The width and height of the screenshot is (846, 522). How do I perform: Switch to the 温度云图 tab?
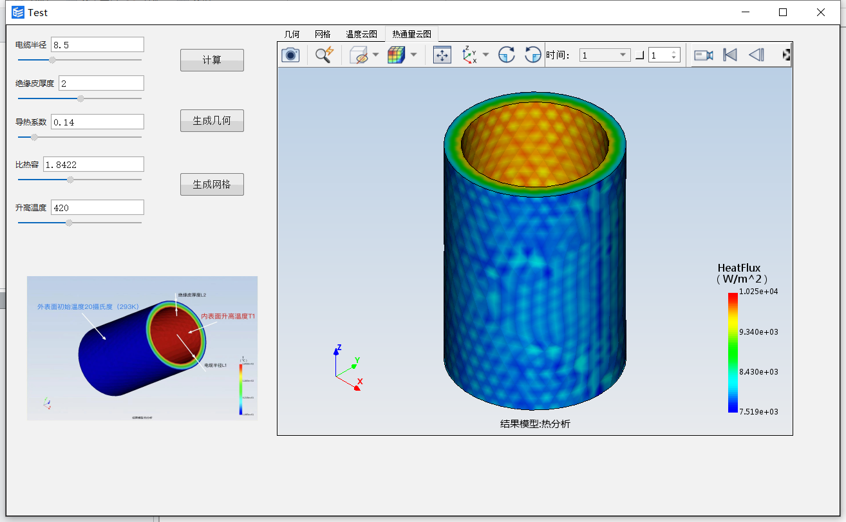pyautogui.click(x=361, y=34)
